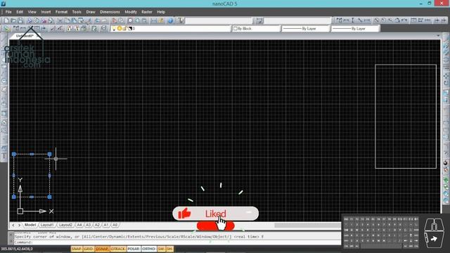Open the Format menu
This screenshot has width=450, height=253.
[61, 12]
